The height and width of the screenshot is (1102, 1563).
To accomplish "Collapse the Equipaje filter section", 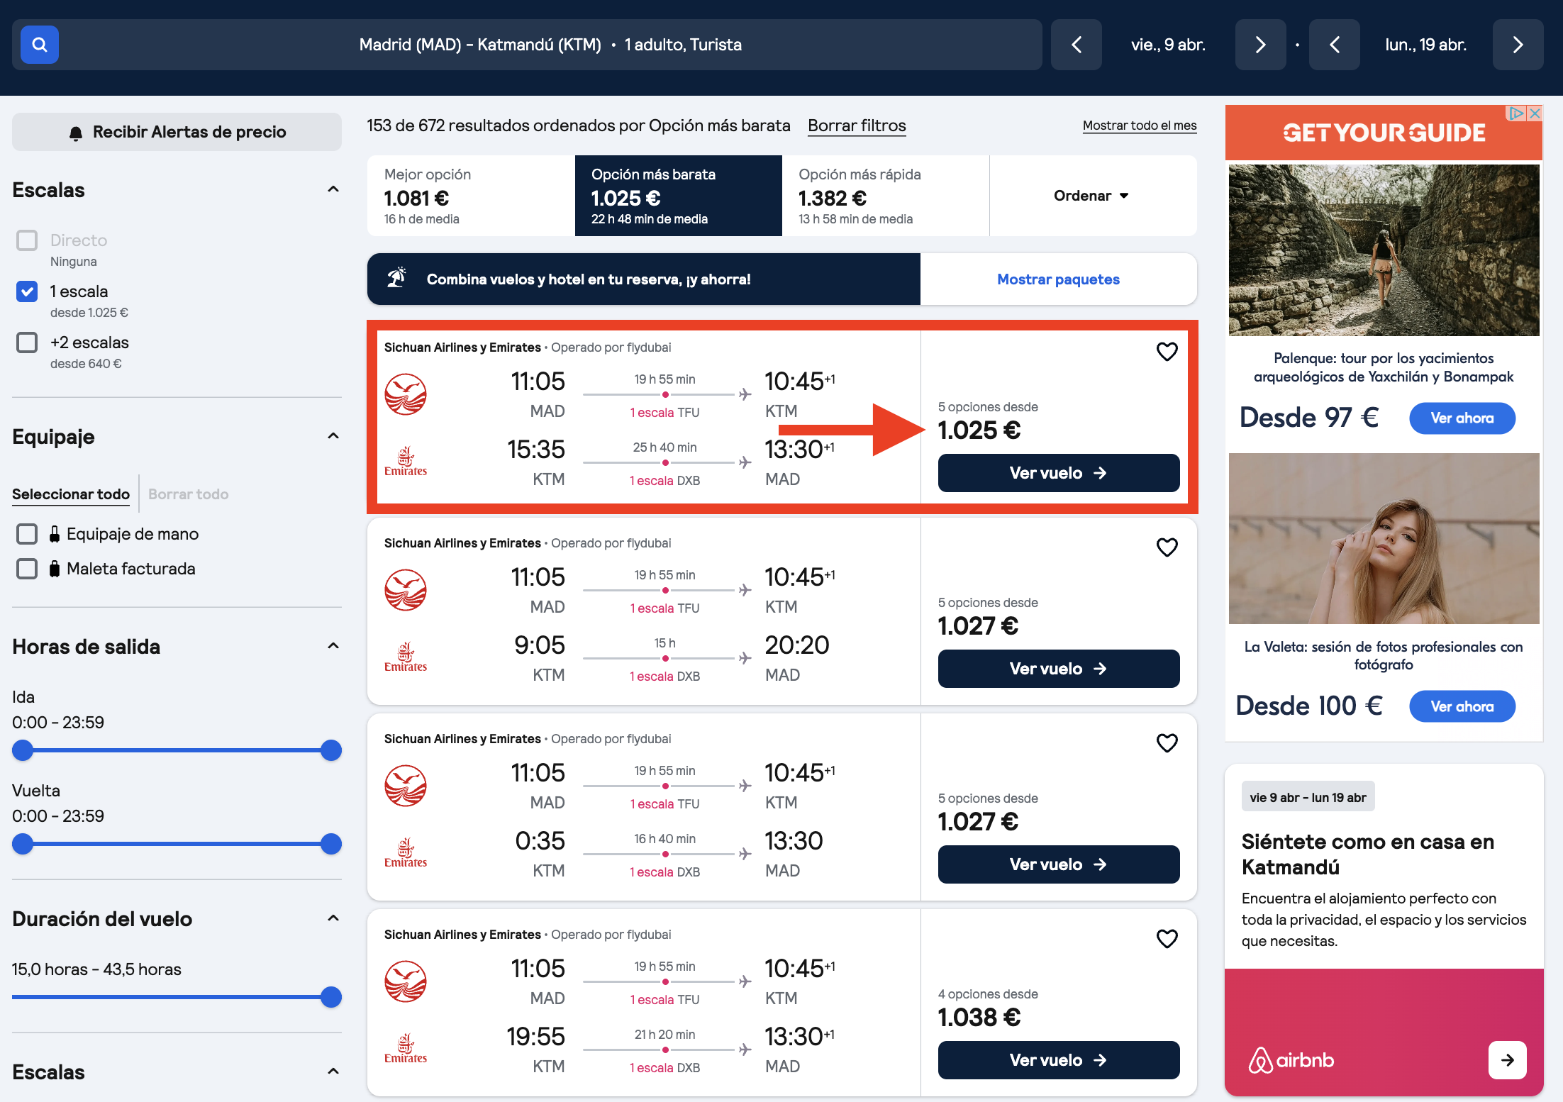I will point(333,436).
